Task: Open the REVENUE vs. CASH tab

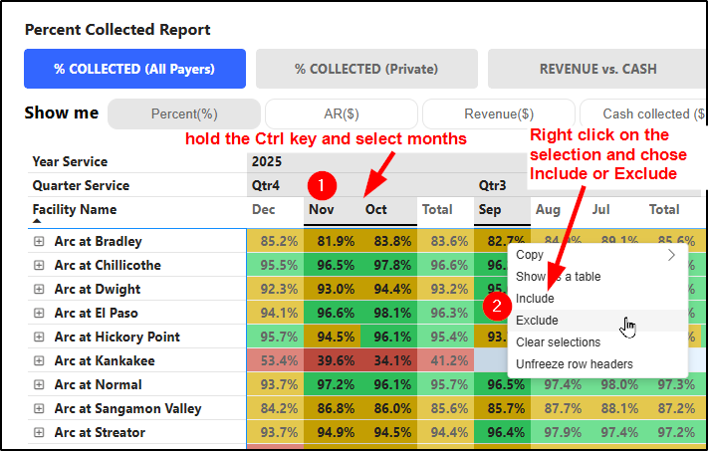Action: coord(597,69)
